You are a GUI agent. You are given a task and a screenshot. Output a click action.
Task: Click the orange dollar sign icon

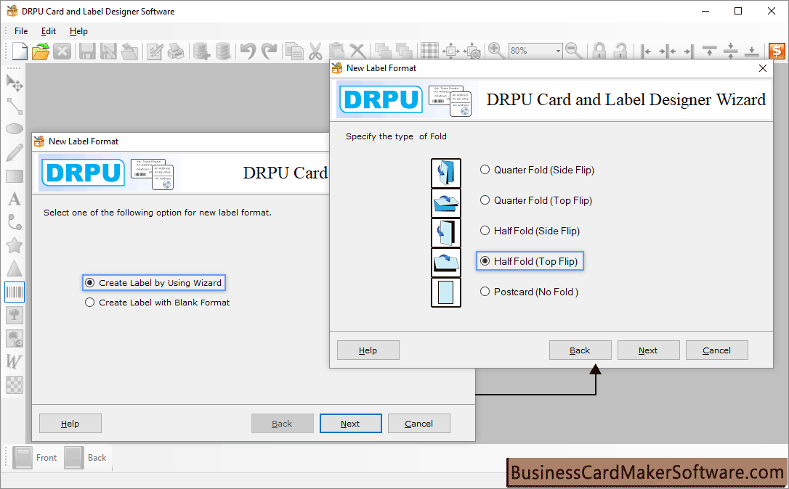click(777, 51)
